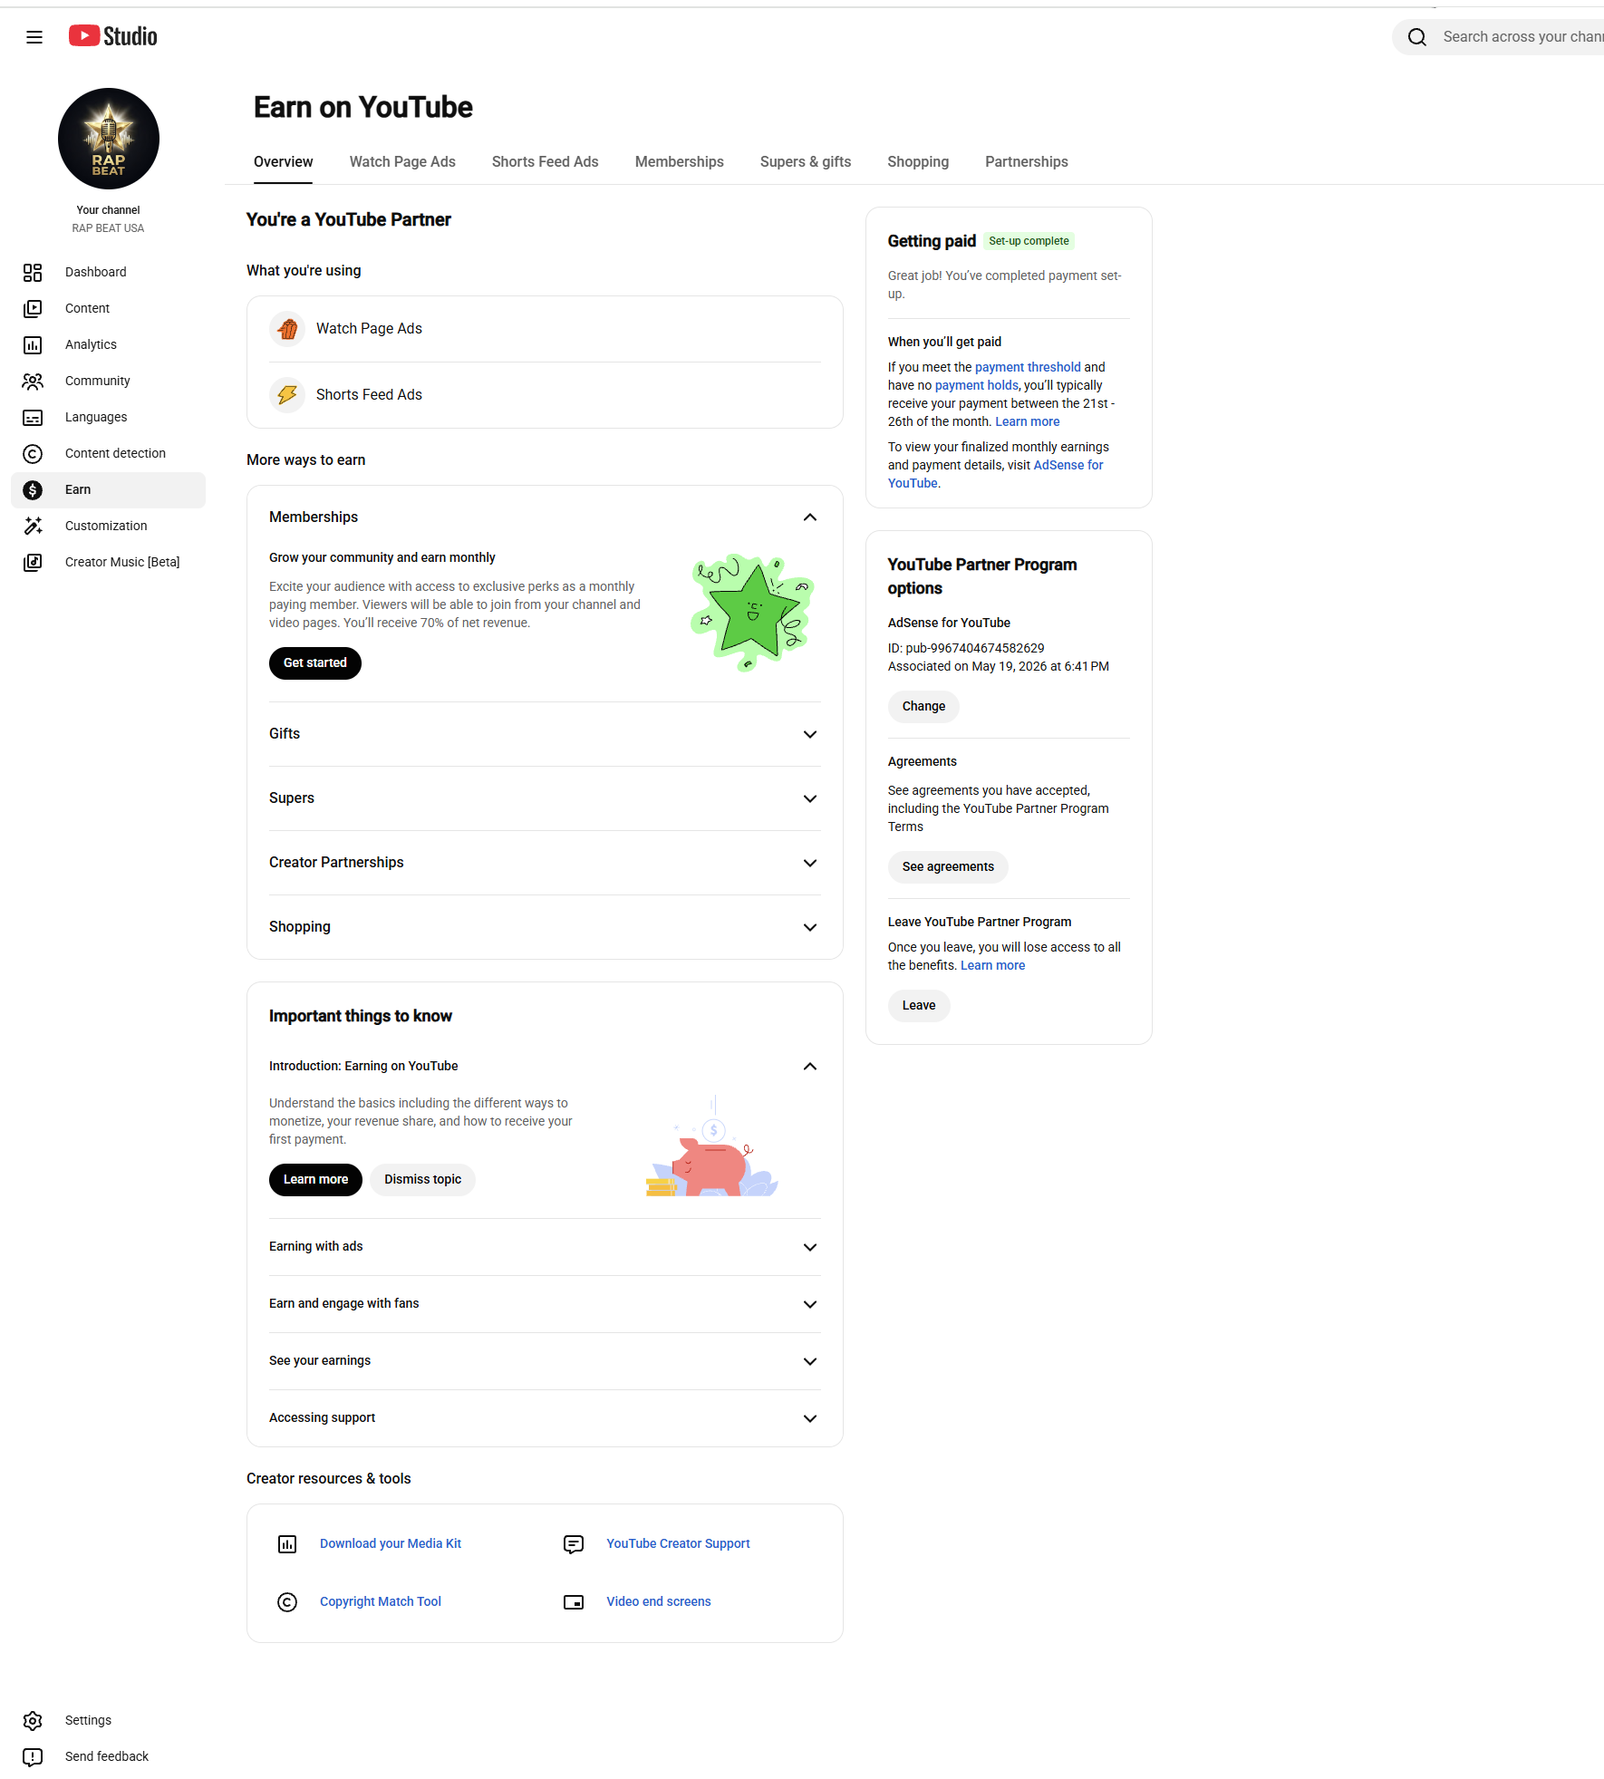1604x1779 pixels.
Task: Click the Send feedback icon
Action: (33, 1757)
